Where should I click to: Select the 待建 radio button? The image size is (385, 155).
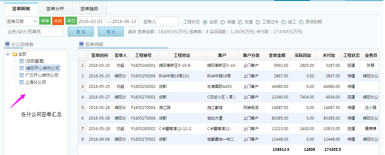223,22
